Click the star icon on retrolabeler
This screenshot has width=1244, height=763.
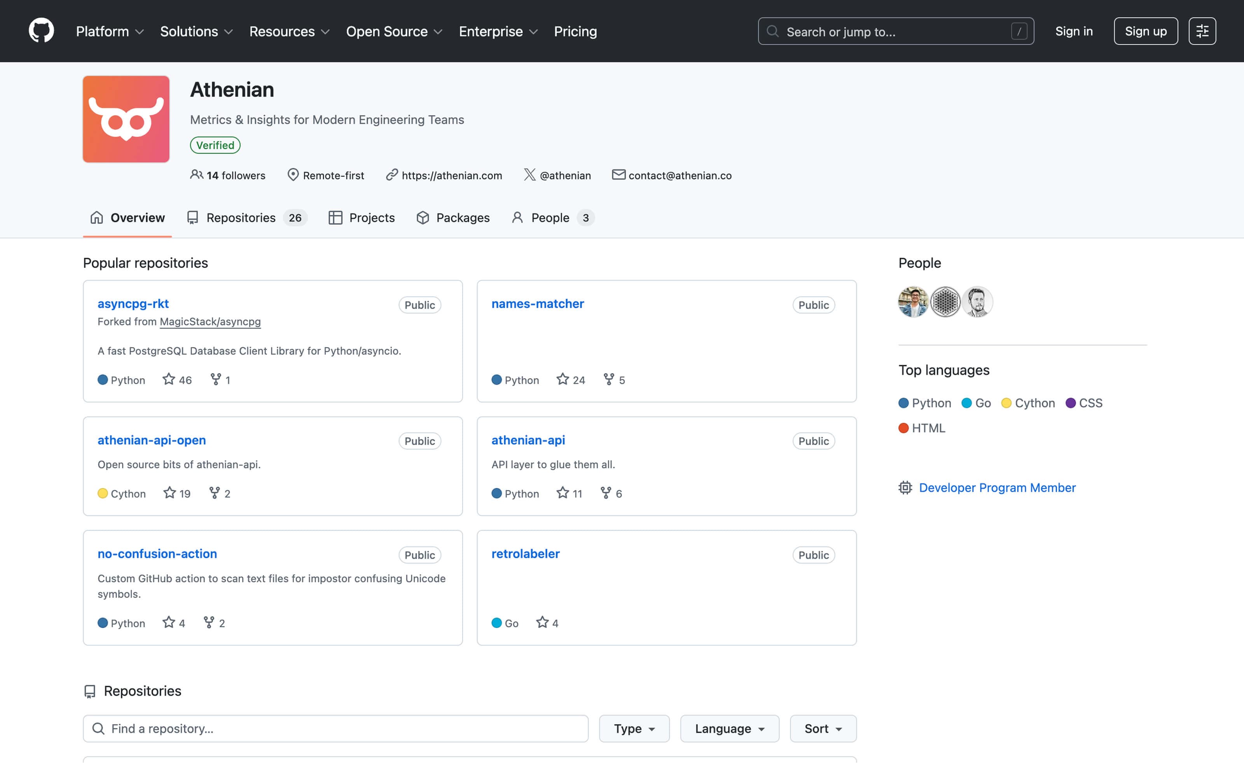click(x=542, y=622)
